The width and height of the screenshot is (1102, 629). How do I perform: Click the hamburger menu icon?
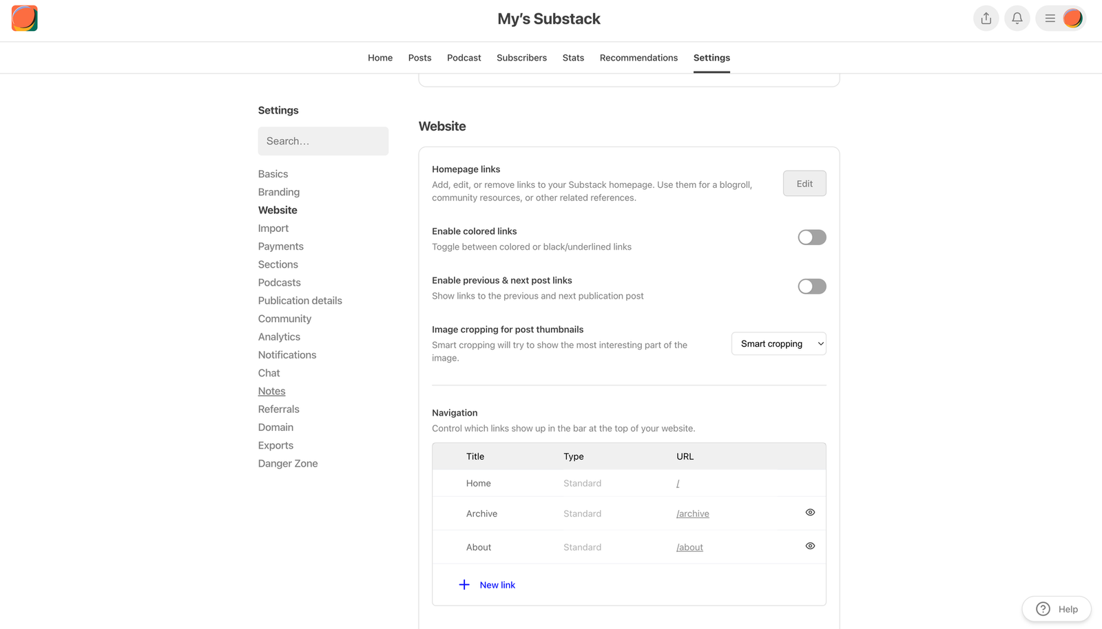tap(1050, 19)
